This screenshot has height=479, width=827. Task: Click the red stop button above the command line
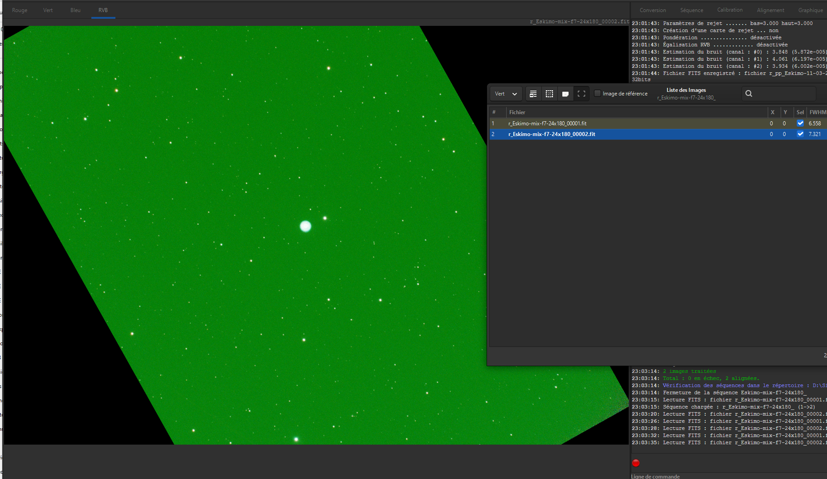pos(636,463)
